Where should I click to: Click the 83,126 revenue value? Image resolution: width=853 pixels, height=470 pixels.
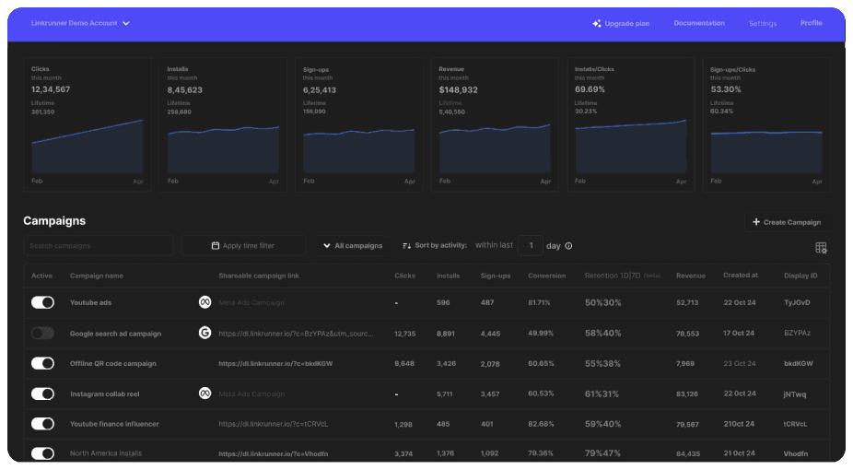tap(687, 394)
